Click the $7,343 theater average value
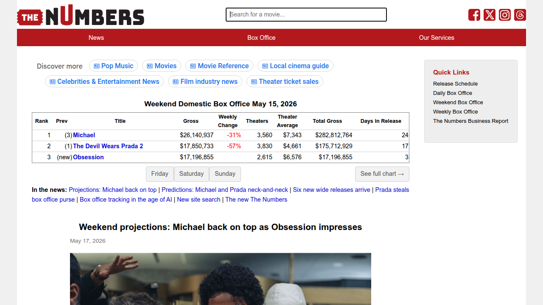This screenshot has height=305, width=543. (292, 135)
